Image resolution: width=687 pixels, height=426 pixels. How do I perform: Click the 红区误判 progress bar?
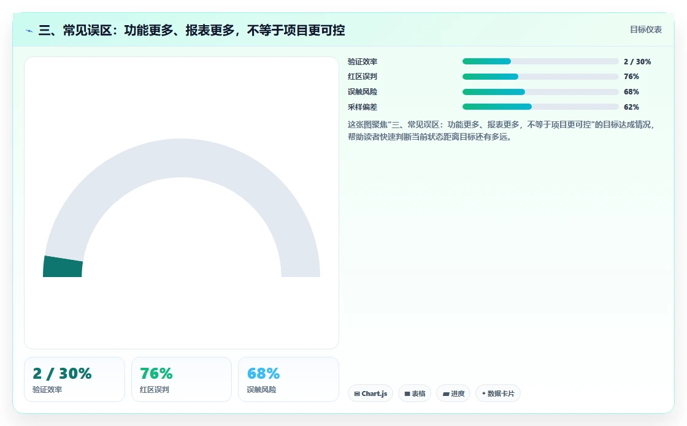click(540, 77)
